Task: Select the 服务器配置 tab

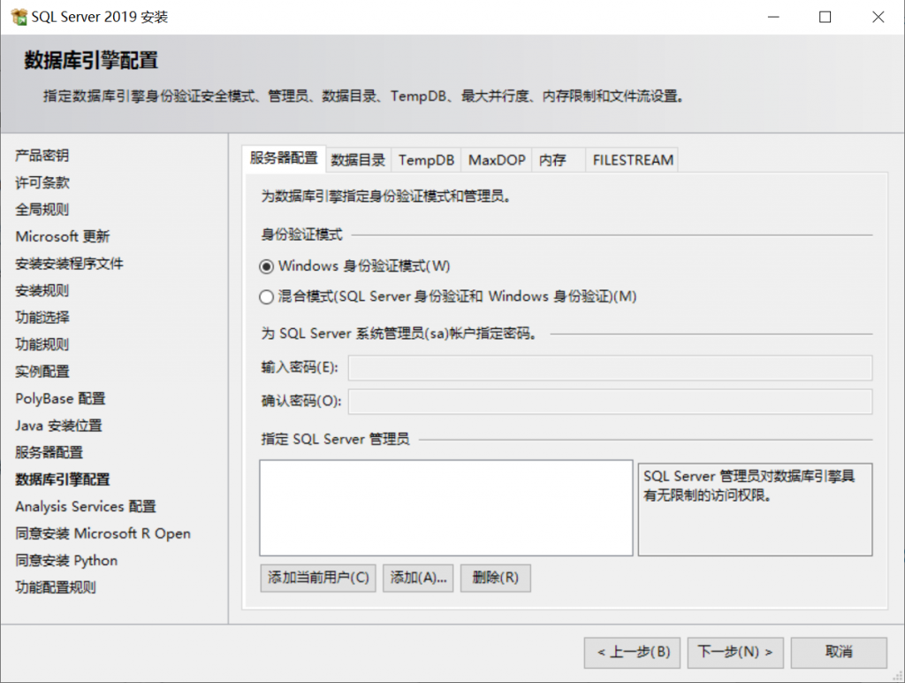Action: click(x=284, y=158)
